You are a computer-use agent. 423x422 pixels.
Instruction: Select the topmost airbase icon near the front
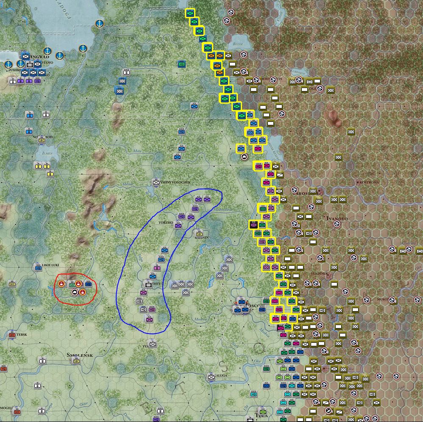click(231, 12)
